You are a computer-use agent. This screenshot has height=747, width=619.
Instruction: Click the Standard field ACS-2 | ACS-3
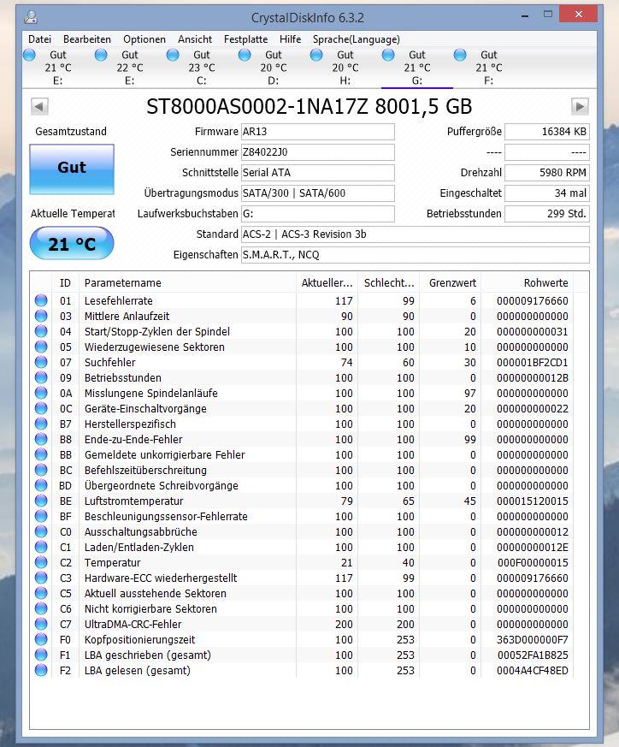click(416, 234)
